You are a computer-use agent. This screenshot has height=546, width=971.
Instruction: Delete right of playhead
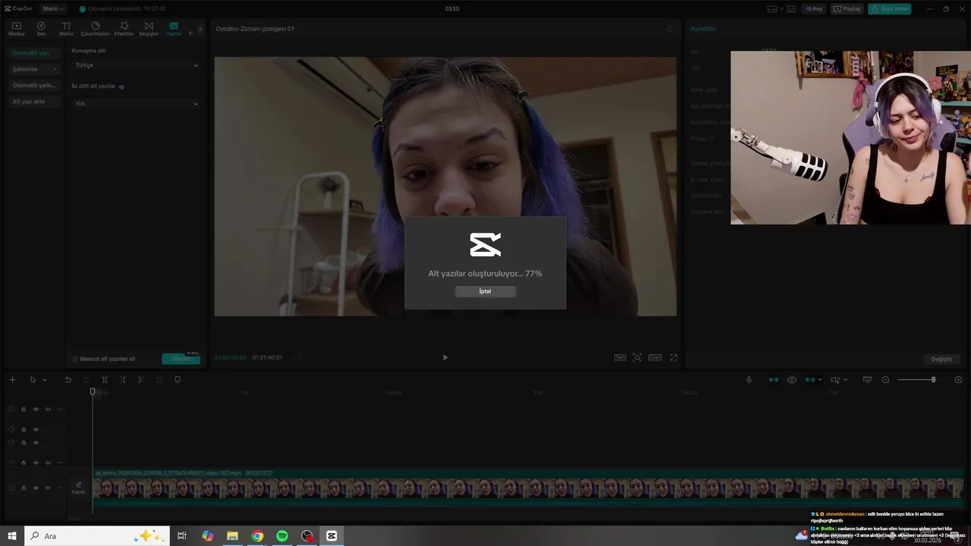141,379
